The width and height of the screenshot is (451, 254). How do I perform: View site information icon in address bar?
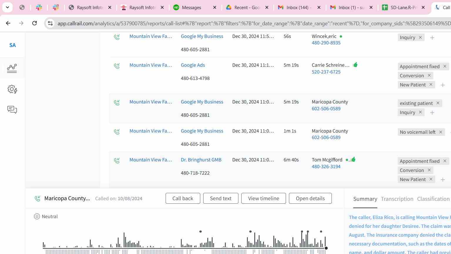[x=50, y=23]
